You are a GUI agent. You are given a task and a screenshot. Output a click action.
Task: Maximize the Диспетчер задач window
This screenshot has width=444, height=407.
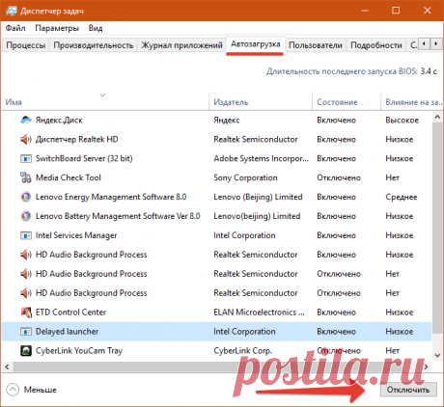[396, 11]
